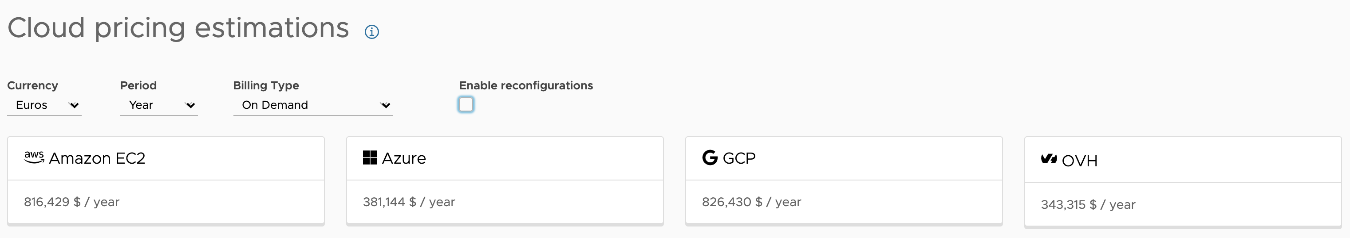Viewport: 1350px width, 238px height.
Task: Select the GCP card title
Action: coord(739,158)
